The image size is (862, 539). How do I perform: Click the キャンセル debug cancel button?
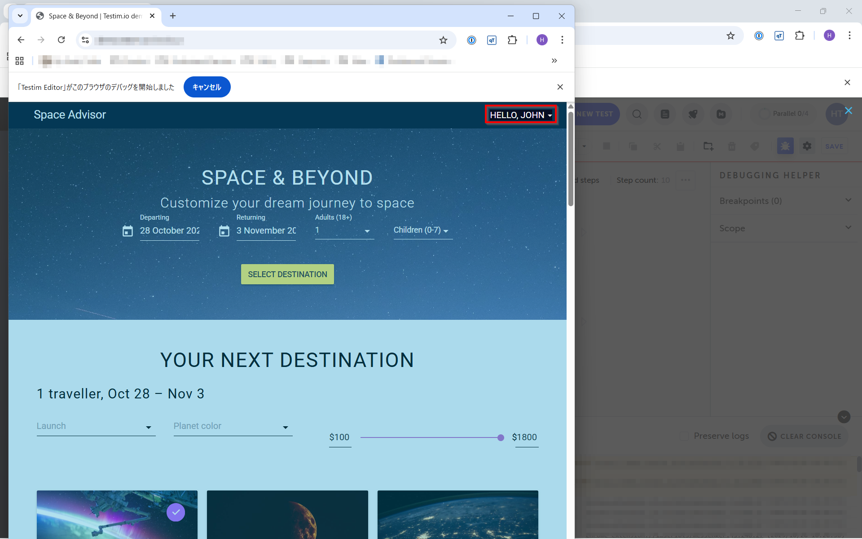[x=207, y=87]
